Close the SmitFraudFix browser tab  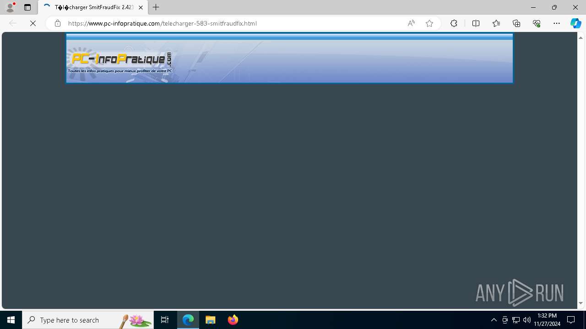pyautogui.click(x=141, y=7)
